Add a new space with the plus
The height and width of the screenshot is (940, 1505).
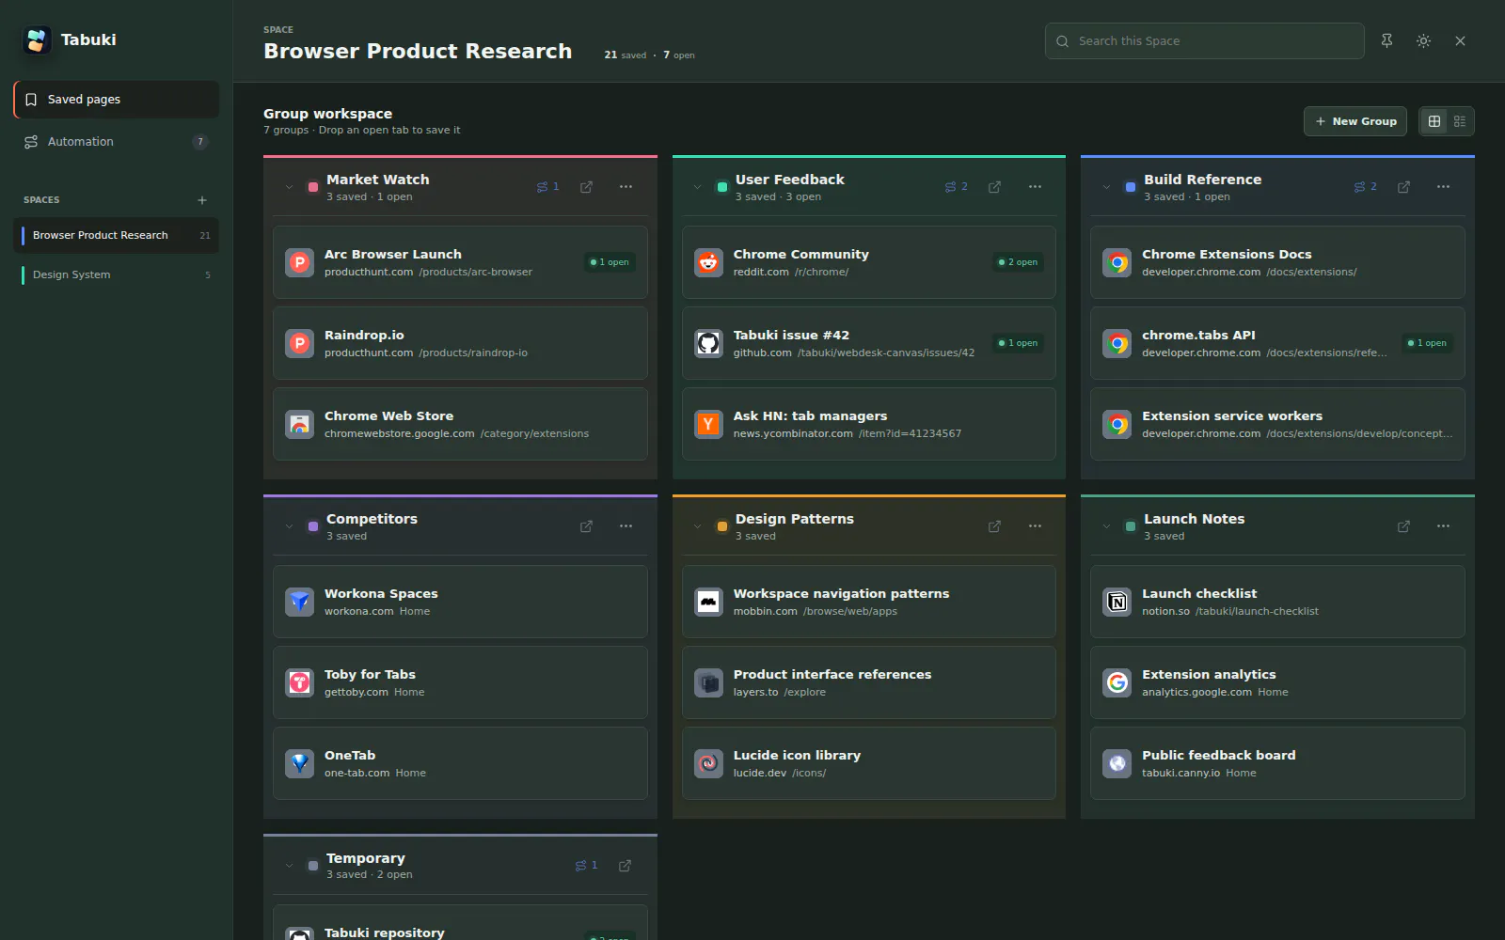202,200
